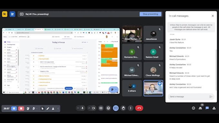Click Stop presenting
Viewport: 219px width, 123px height.
(x=150, y=14)
